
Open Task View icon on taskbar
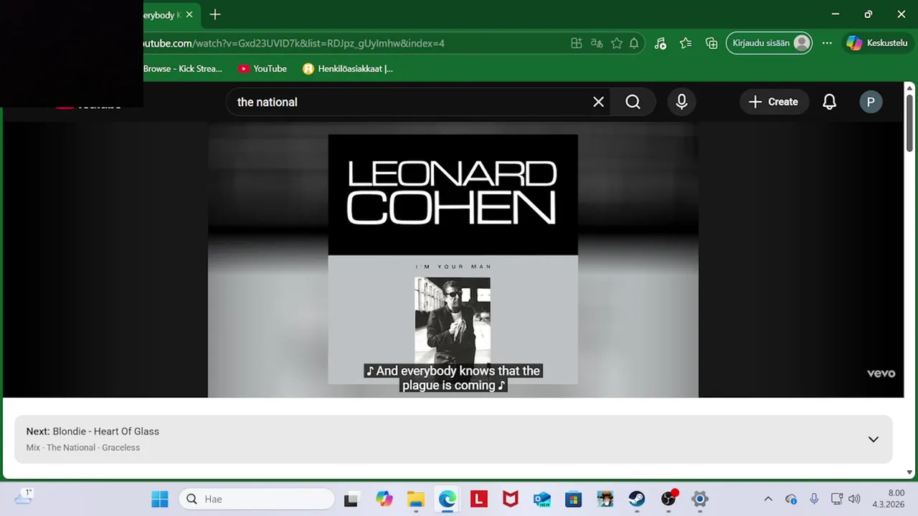point(351,500)
